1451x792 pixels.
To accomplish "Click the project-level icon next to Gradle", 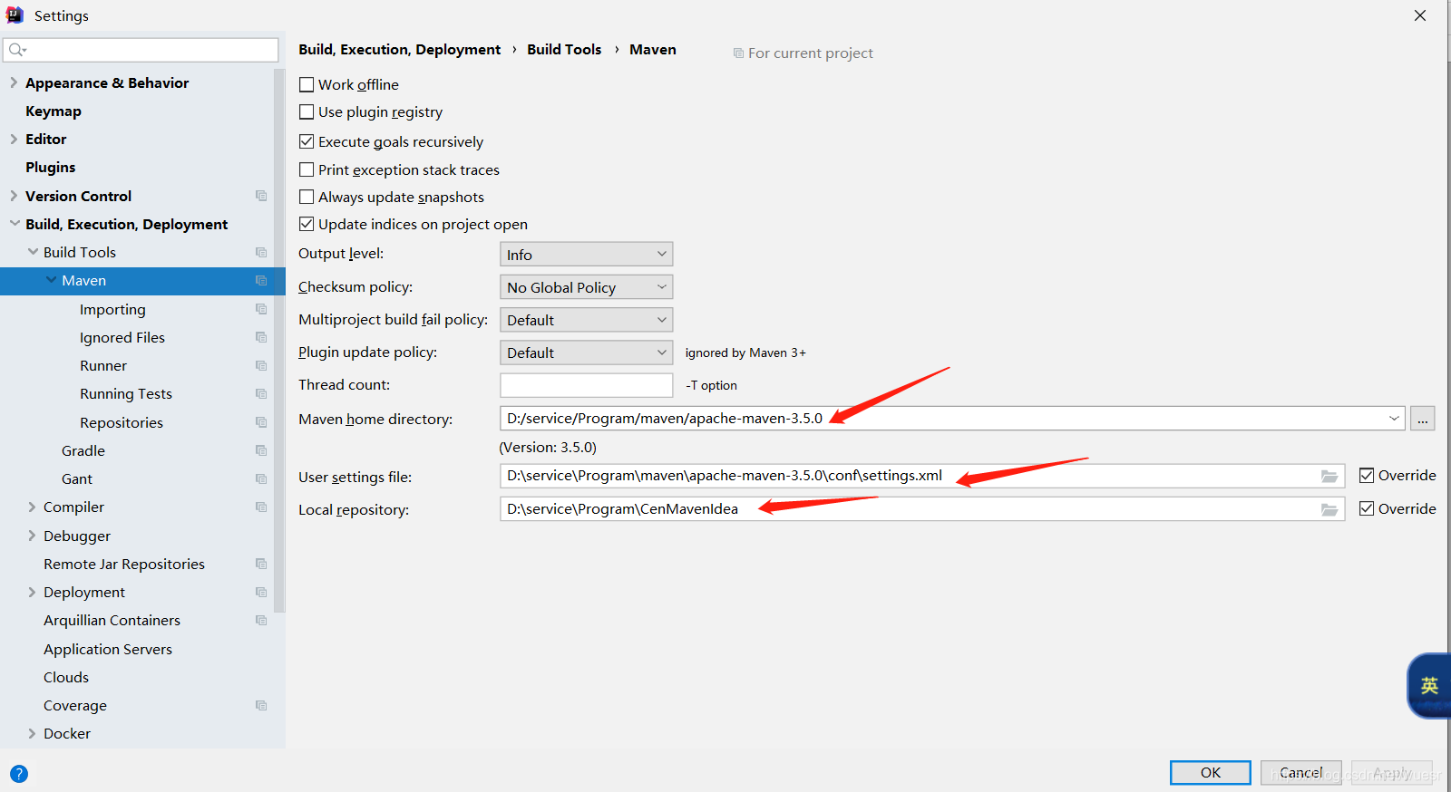I will (261, 450).
